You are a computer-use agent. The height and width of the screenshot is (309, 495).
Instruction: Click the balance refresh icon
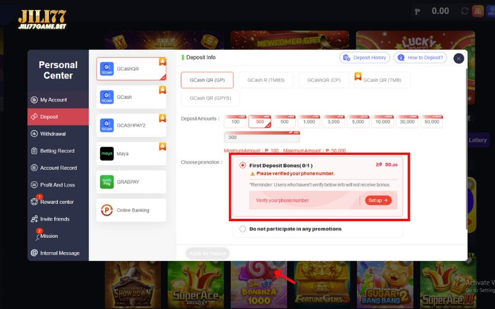[465, 11]
